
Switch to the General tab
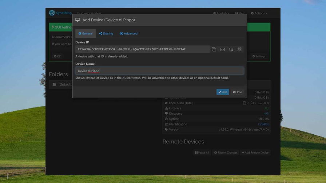click(x=86, y=33)
